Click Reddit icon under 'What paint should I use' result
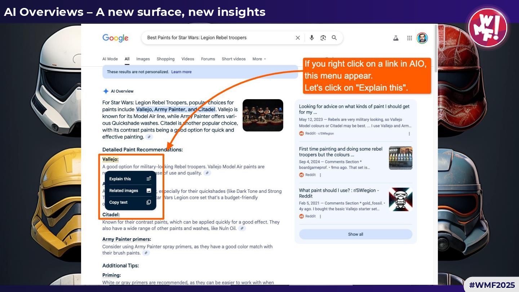519x292 pixels. 302,216
